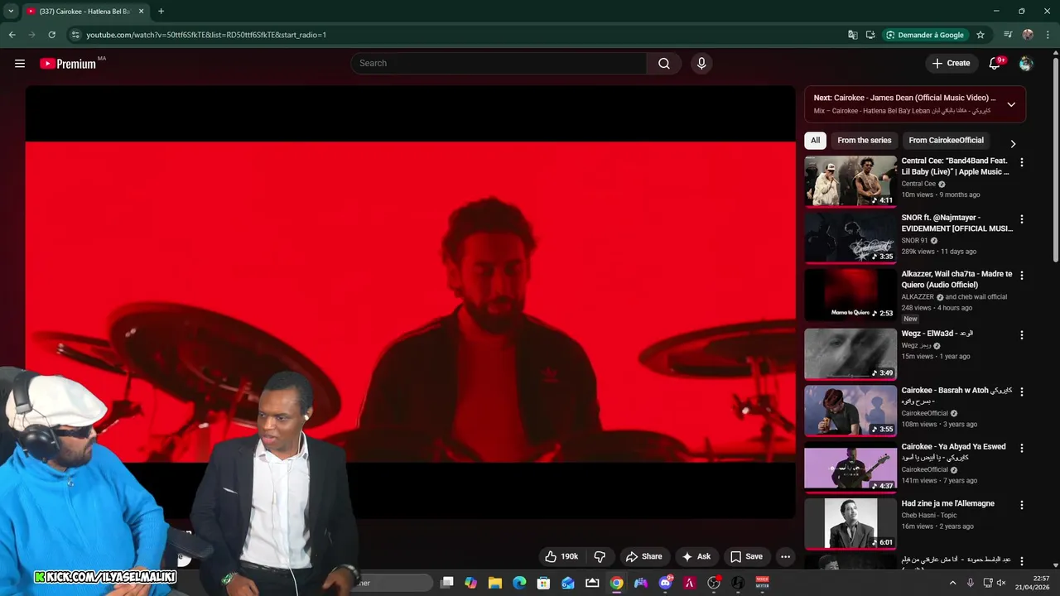The image size is (1060, 596).
Task: Open Chrome media controls icon
Action: click(x=1008, y=35)
